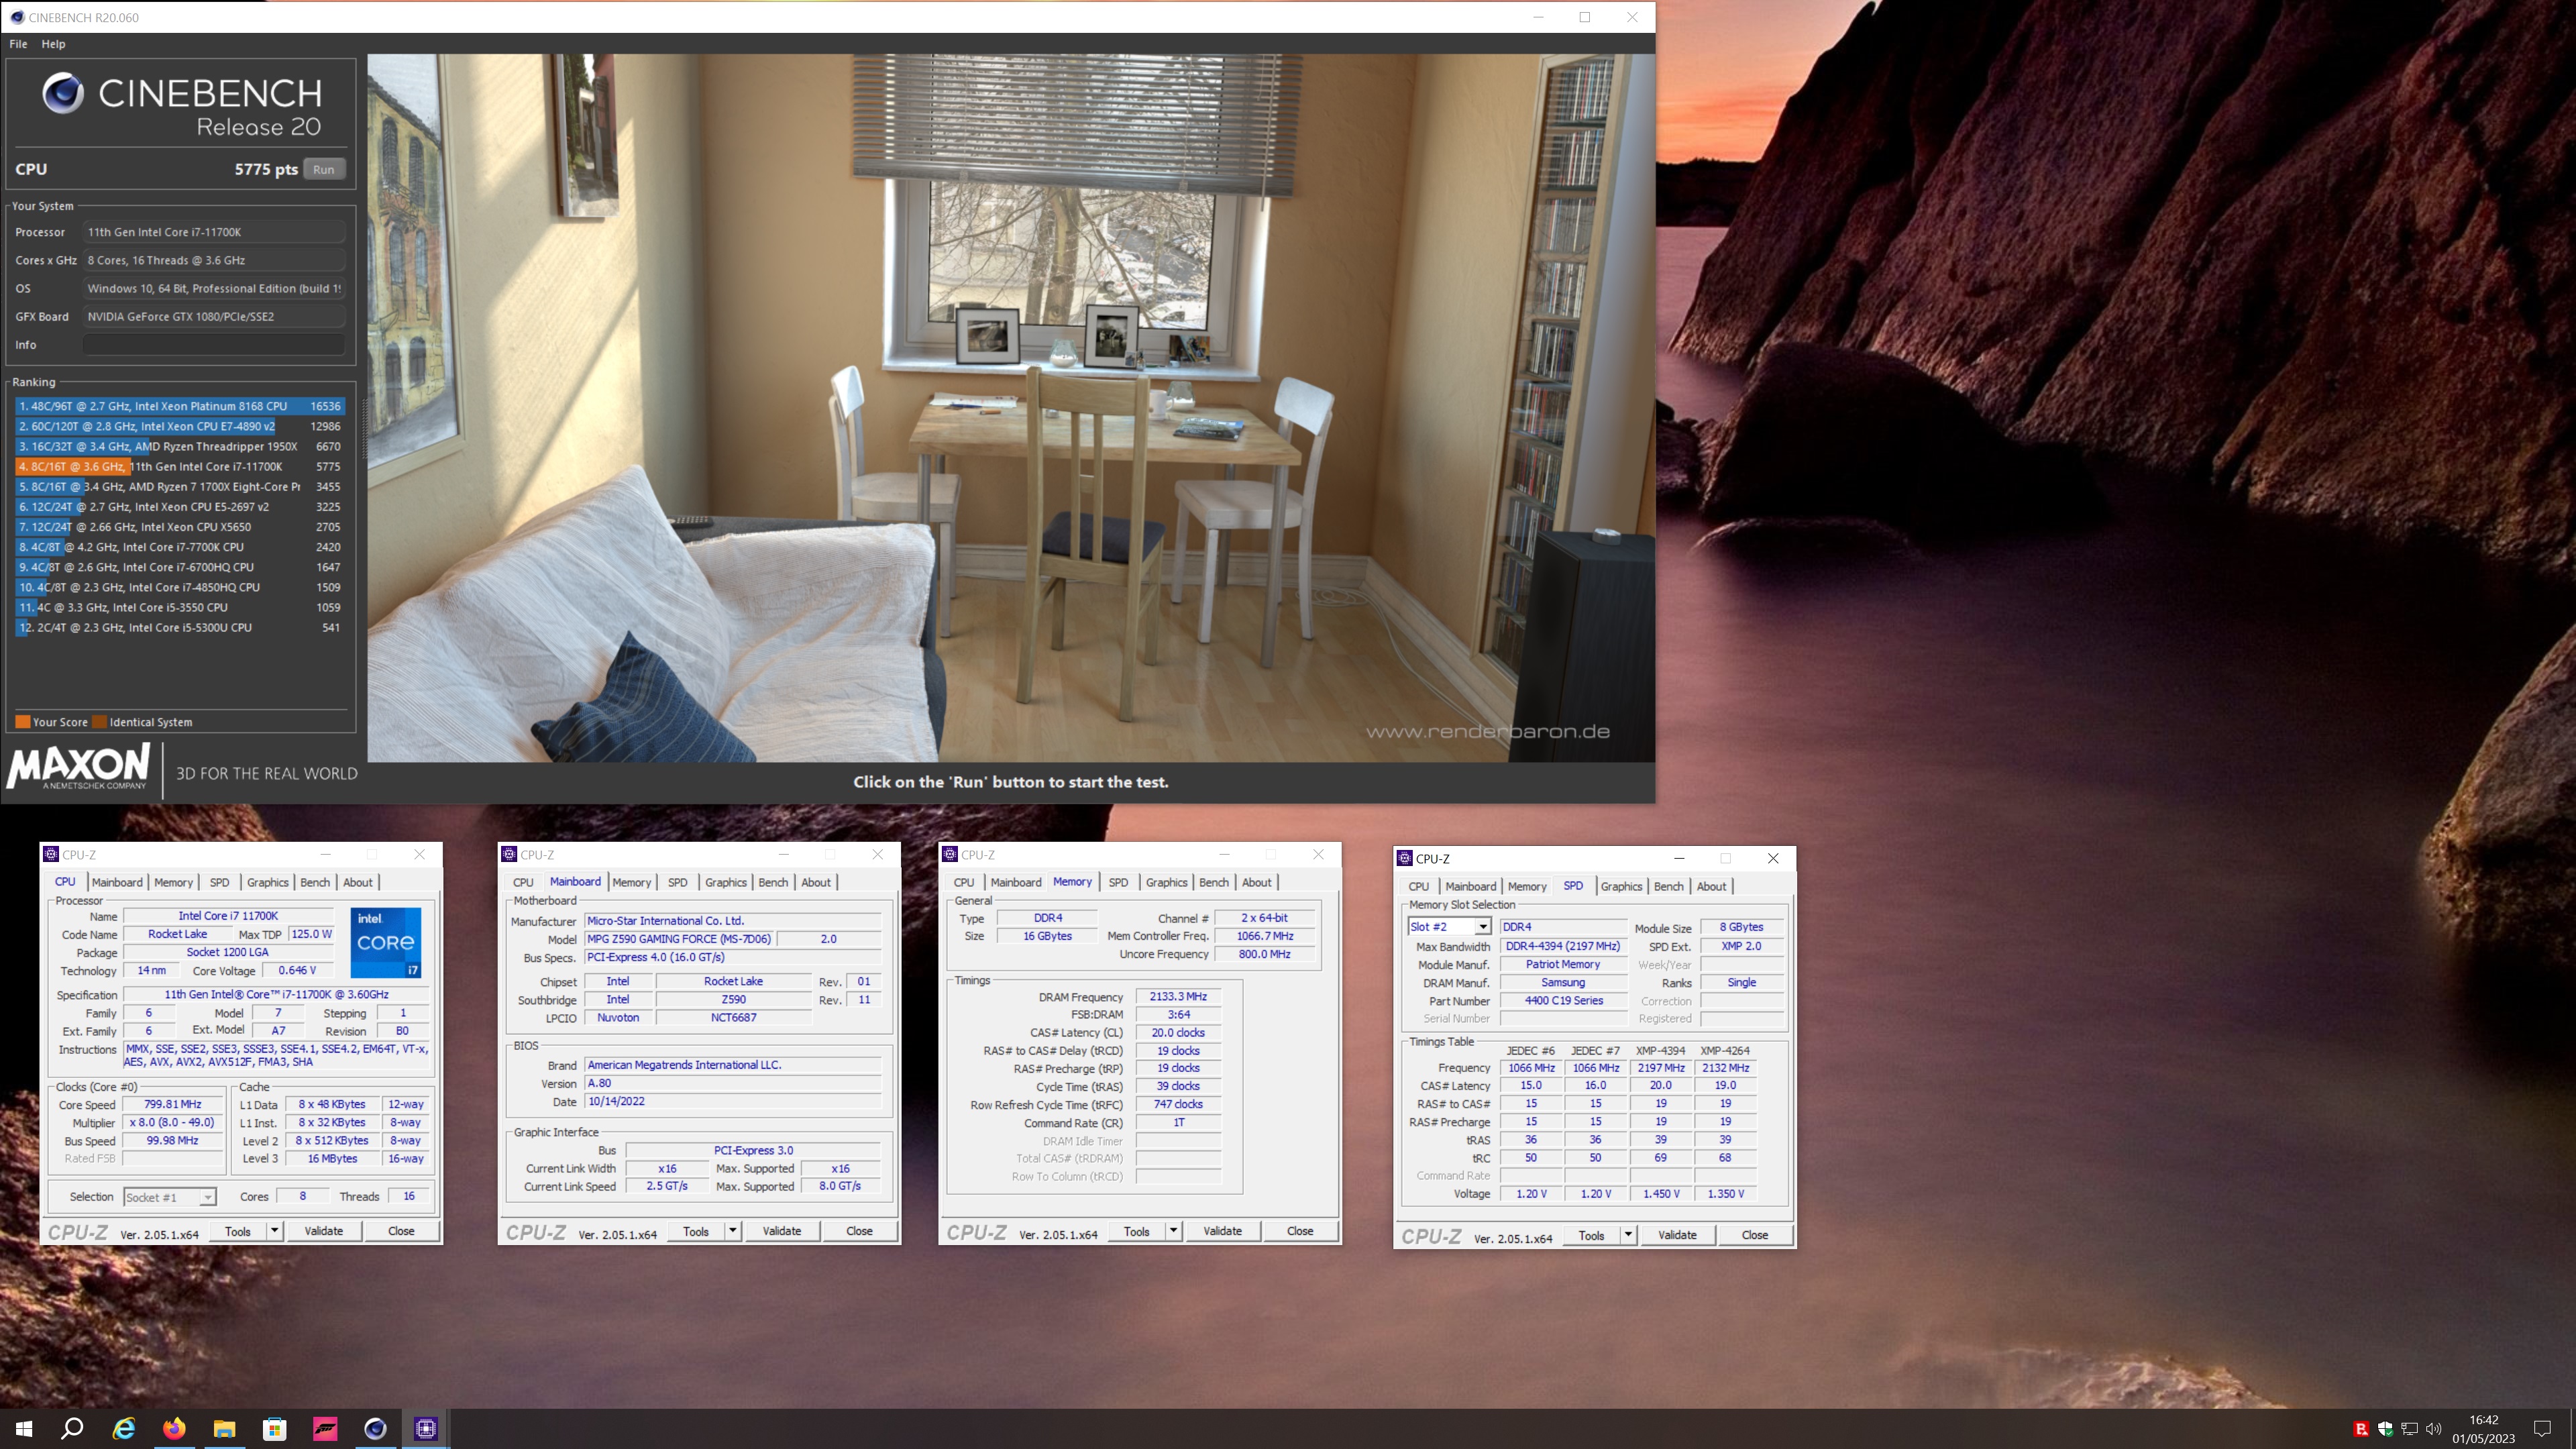The height and width of the screenshot is (1449, 2576).
Task: Click the rendered room image in Cinebench
Action: [1010, 408]
